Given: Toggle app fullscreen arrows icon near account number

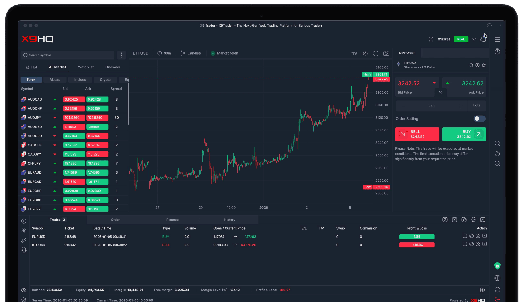Looking at the screenshot, I should click(431, 39).
